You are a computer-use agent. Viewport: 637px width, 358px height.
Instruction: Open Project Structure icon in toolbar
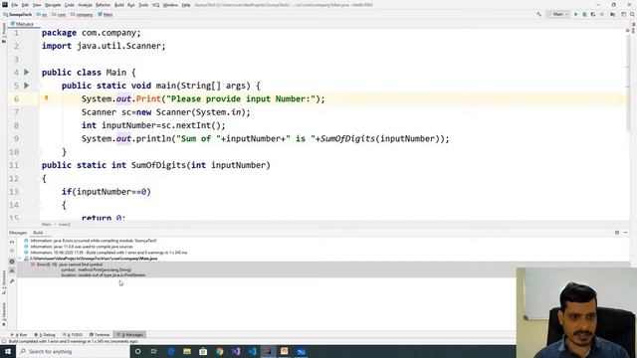click(x=613, y=14)
